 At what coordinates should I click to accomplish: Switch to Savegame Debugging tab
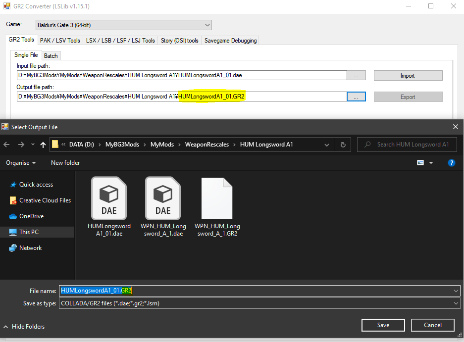(x=231, y=41)
